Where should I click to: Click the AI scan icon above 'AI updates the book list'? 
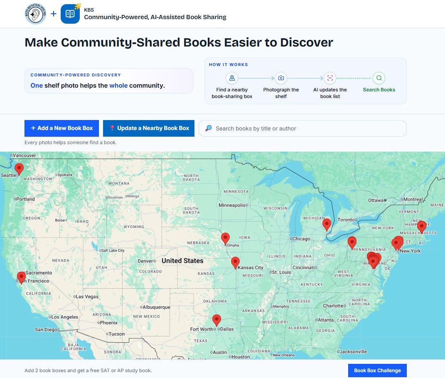click(x=330, y=78)
